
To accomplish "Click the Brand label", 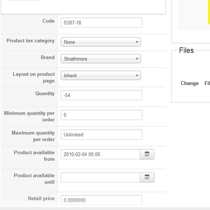I will coord(48,57).
